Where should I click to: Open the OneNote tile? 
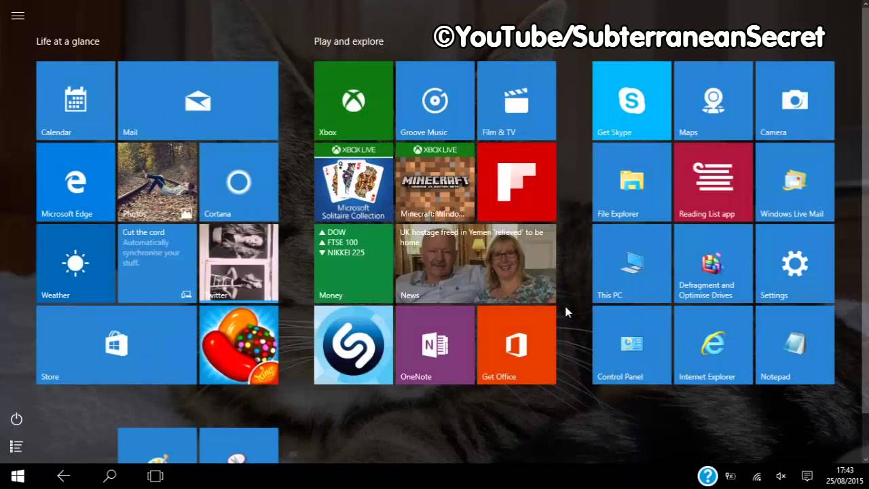434,345
